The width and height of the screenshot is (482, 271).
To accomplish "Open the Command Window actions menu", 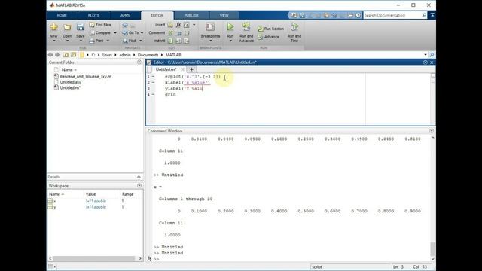I will point(432,131).
